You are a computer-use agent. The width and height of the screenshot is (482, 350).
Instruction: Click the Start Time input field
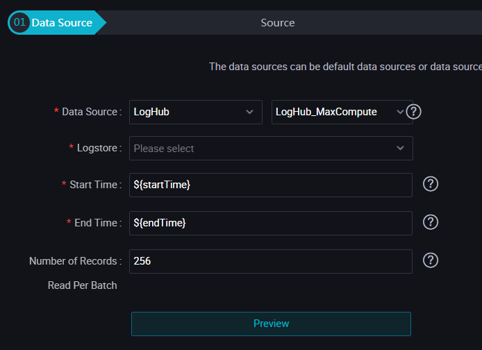(271, 185)
